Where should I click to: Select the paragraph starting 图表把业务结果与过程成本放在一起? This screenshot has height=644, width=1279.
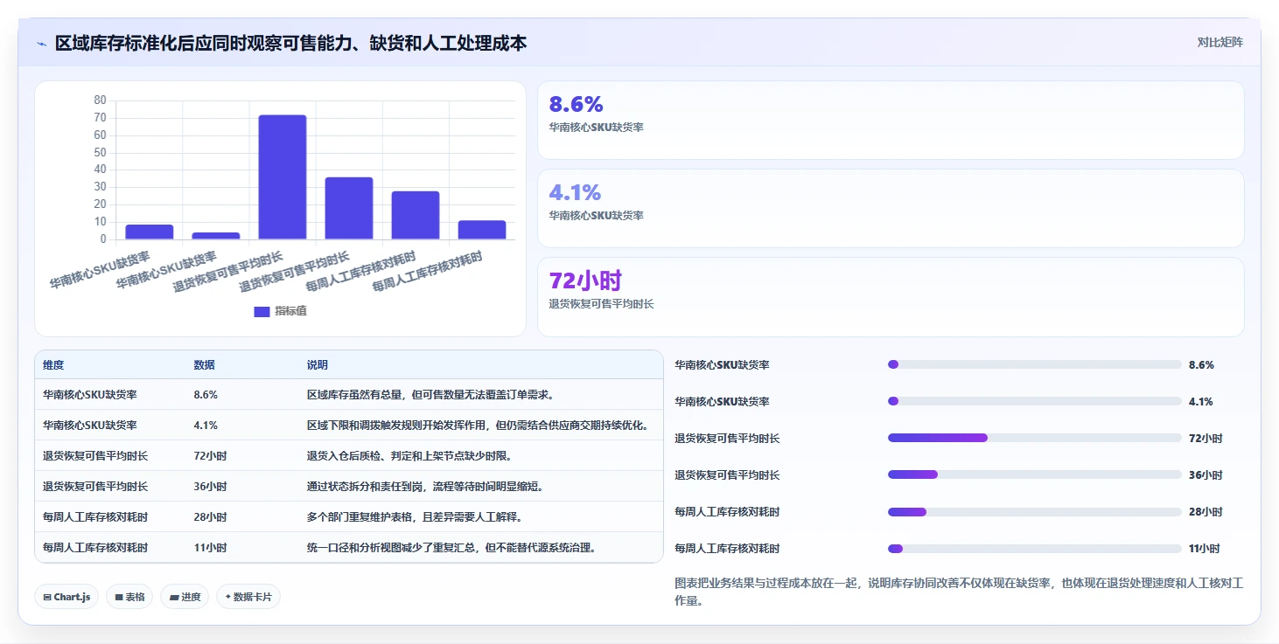(959, 592)
